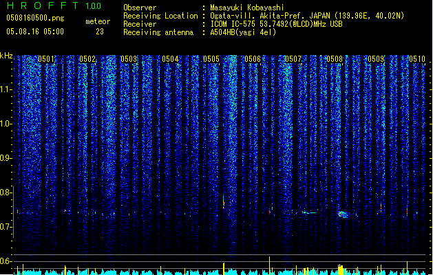Click the meteor count value 23

pos(100,32)
